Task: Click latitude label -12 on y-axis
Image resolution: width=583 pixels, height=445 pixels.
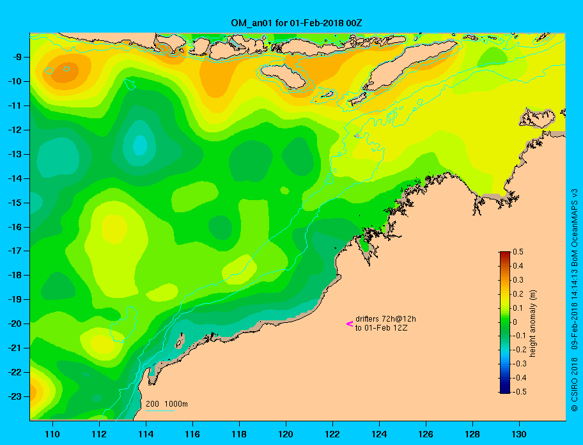Action: 15,130
